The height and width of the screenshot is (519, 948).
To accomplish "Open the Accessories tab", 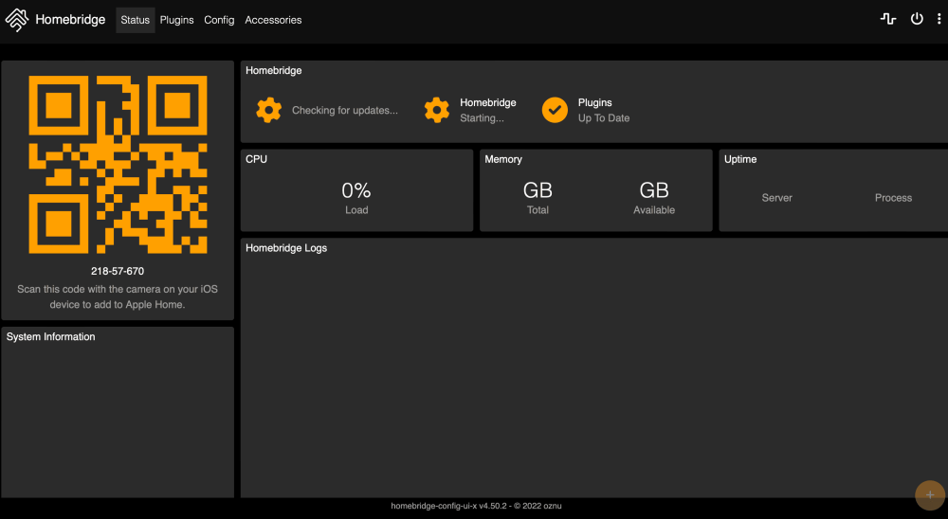I will click(273, 20).
